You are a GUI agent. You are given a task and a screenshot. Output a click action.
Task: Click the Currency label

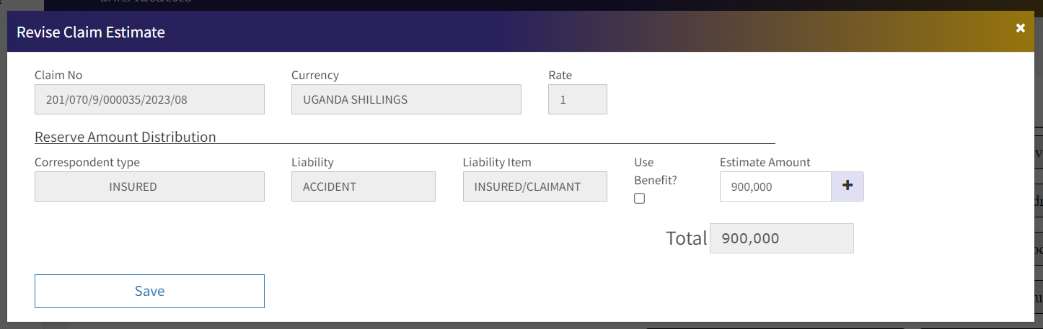point(314,75)
